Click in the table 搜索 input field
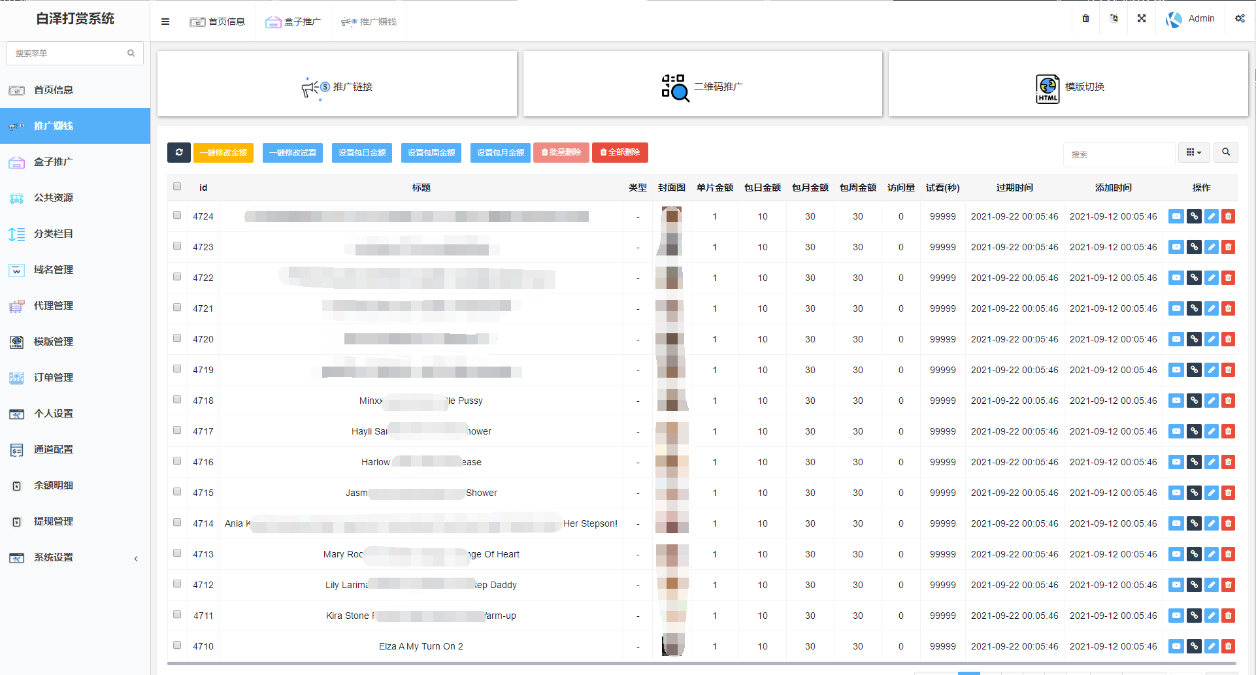Viewport: 1256px width, 675px height. (x=1118, y=155)
